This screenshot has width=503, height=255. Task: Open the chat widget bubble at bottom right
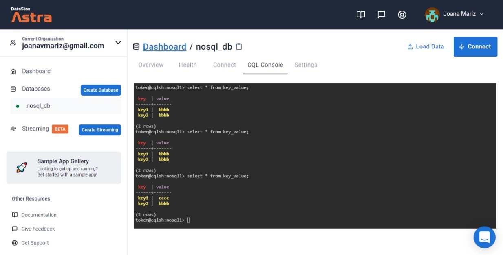[484, 237]
